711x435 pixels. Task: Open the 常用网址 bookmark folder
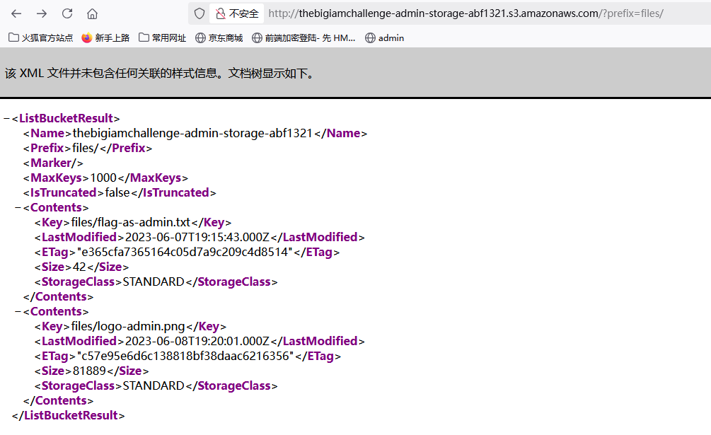click(162, 38)
